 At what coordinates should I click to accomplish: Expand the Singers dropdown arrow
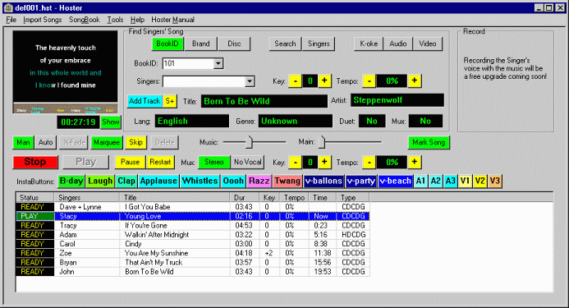(x=250, y=81)
